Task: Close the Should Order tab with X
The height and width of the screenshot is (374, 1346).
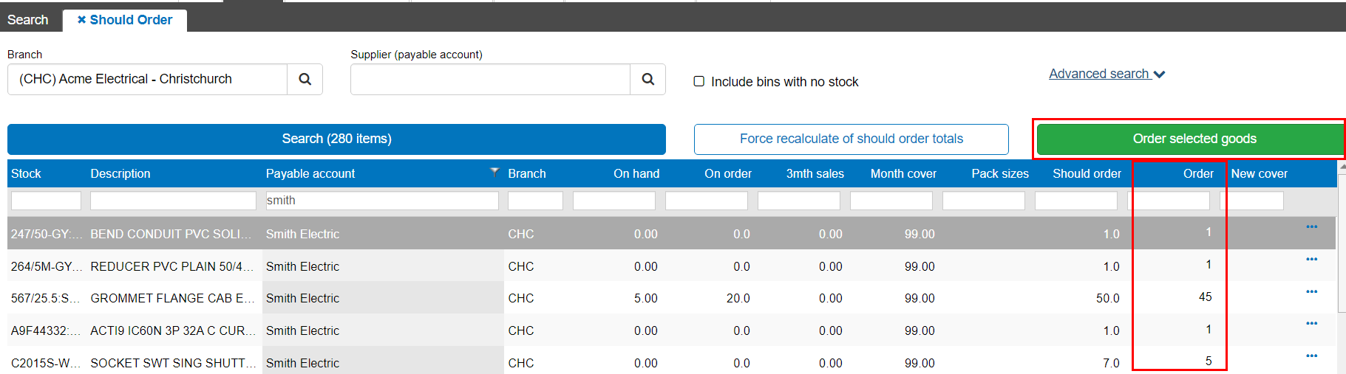Action: (x=81, y=20)
